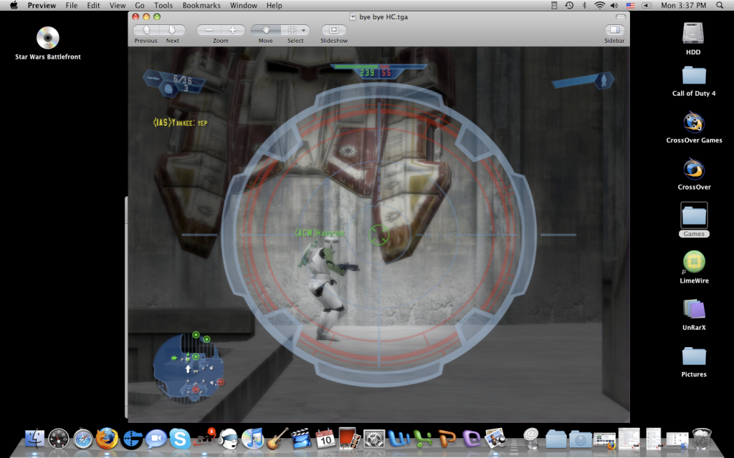Image resolution: width=734 pixels, height=458 pixels.
Task: Launch Firefox from the dock
Action: click(107, 439)
